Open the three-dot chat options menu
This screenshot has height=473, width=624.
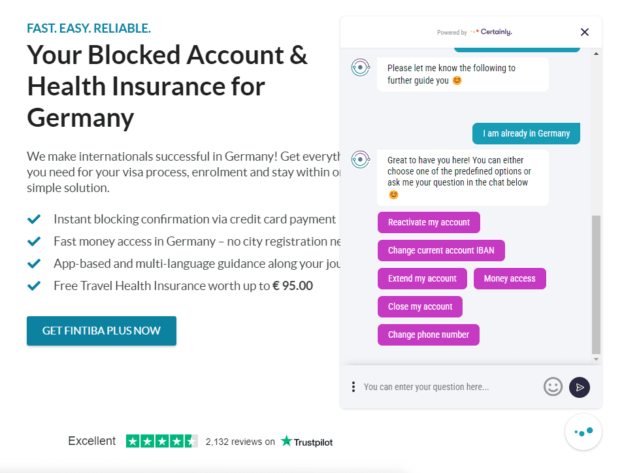click(353, 387)
